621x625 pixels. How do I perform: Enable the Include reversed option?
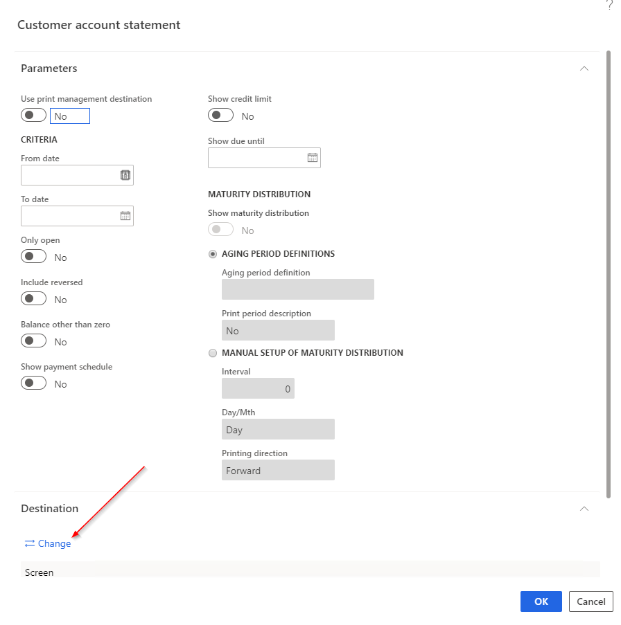[x=33, y=298]
